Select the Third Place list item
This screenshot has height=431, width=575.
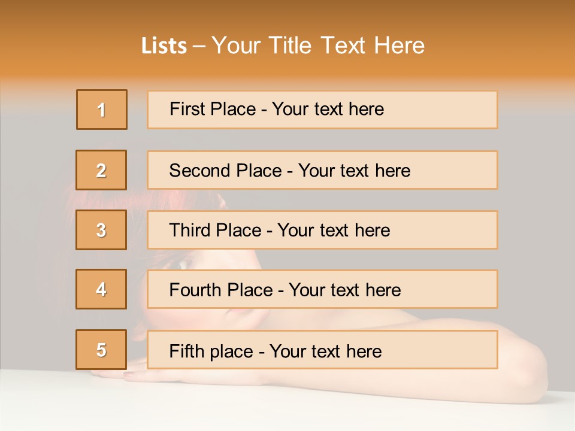coord(322,230)
